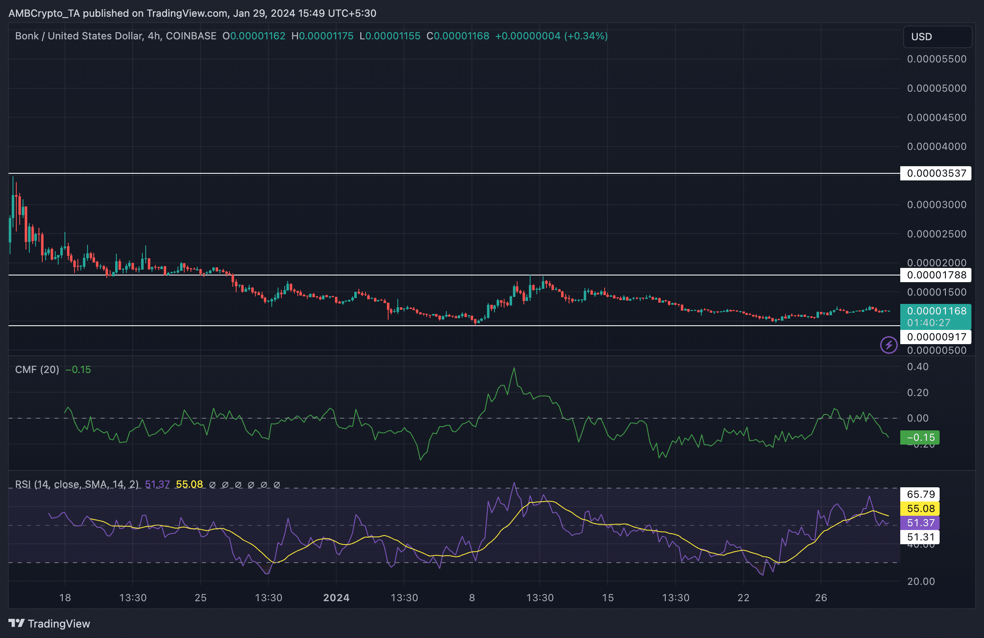Click the CMF (20) indicator label

[37, 370]
